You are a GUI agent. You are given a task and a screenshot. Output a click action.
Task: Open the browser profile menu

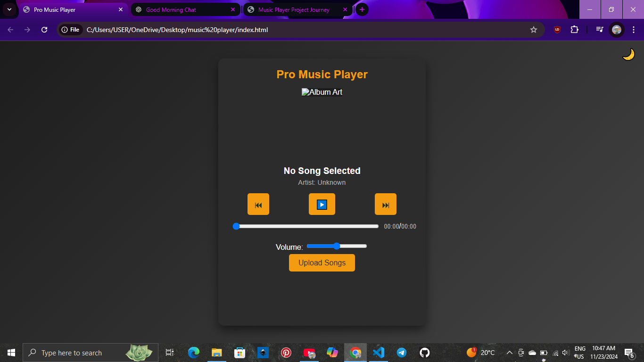616,29
